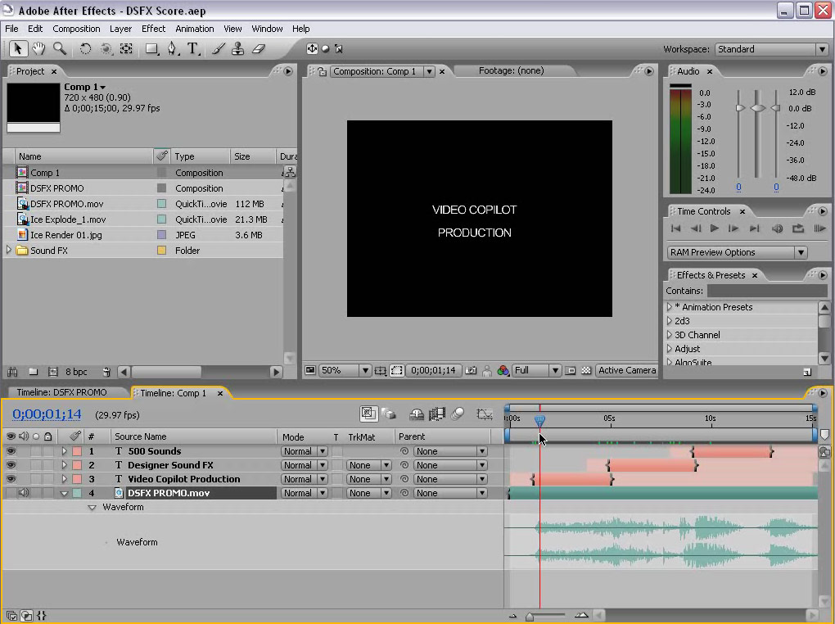Image resolution: width=835 pixels, height=624 pixels.
Task: Open the Workspace dropdown
Action: click(772, 49)
